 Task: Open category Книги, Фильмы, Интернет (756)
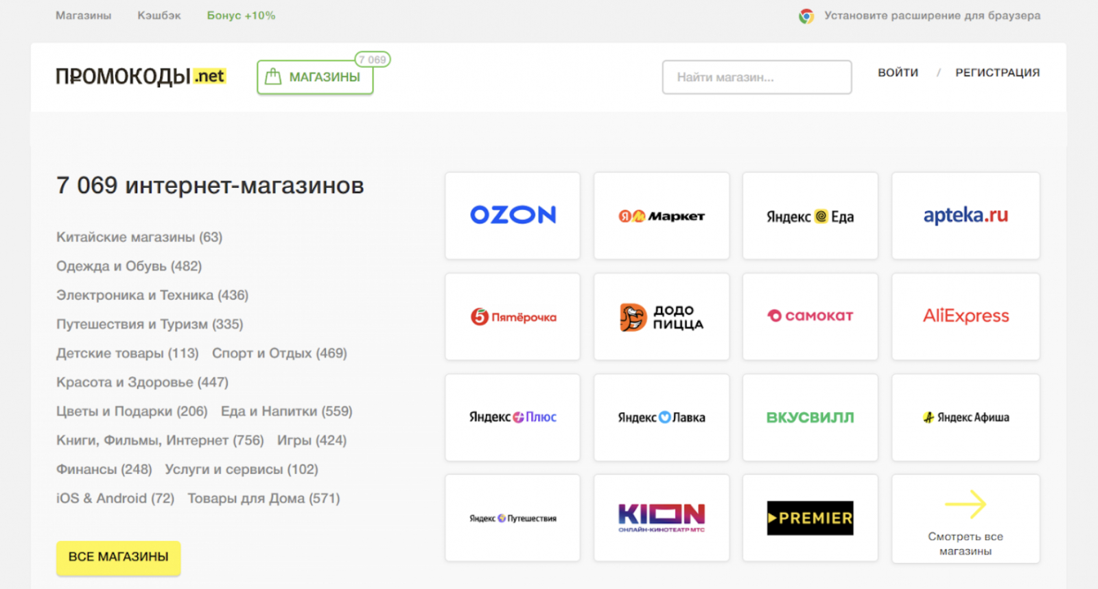(160, 440)
